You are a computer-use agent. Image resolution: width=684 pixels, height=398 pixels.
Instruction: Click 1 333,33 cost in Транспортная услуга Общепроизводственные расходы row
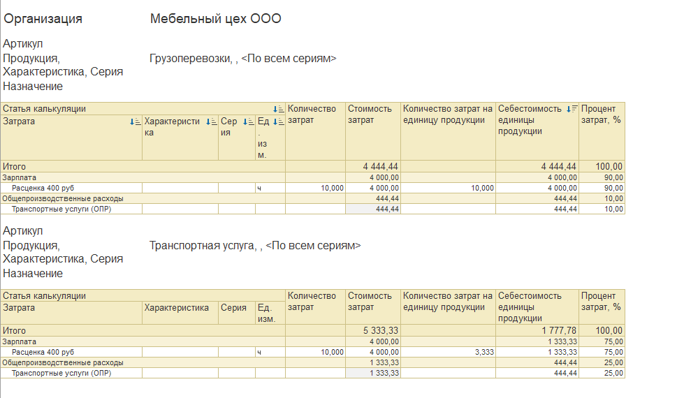click(384, 362)
